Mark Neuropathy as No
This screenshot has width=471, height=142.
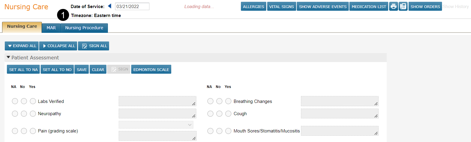[x=24, y=114]
